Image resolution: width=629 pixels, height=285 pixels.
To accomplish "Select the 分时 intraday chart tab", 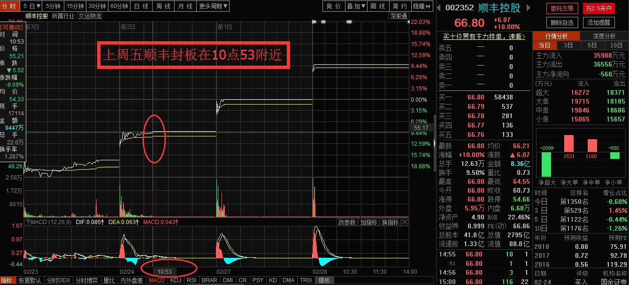I will click(9, 6).
